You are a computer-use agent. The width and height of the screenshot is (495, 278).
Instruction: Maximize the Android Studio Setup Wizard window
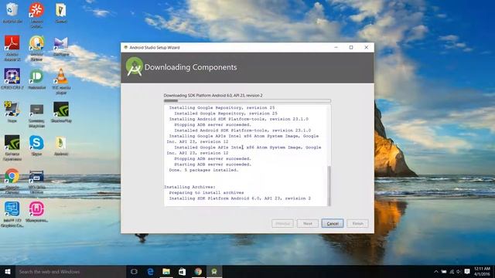click(x=351, y=47)
